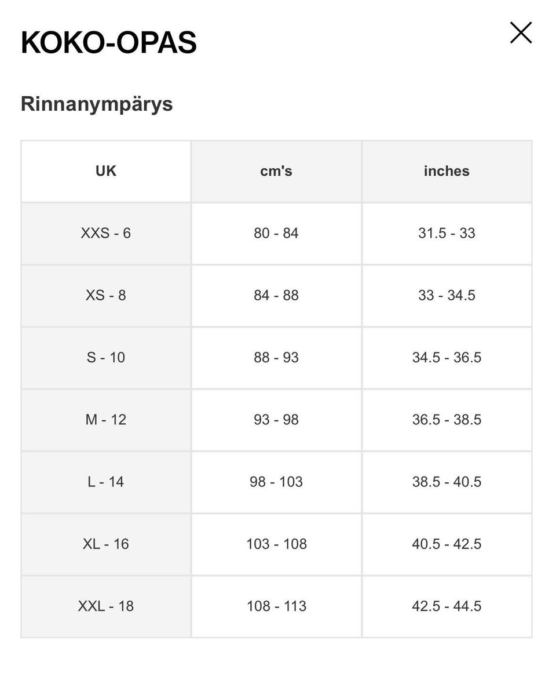Click the 88 - 93 cm cell
556x698 pixels.
(276, 357)
